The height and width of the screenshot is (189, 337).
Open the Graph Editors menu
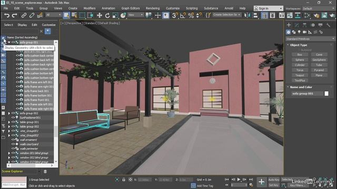[x=131, y=8]
